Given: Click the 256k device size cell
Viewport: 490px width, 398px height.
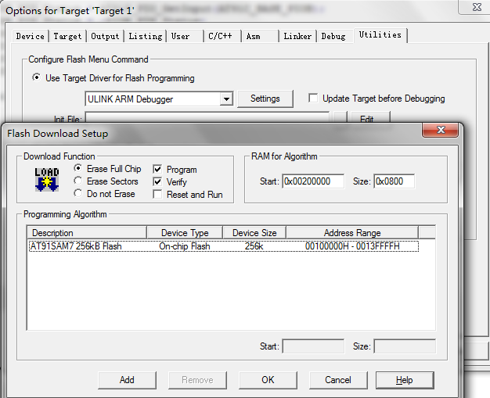Looking at the screenshot, I should click(254, 246).
